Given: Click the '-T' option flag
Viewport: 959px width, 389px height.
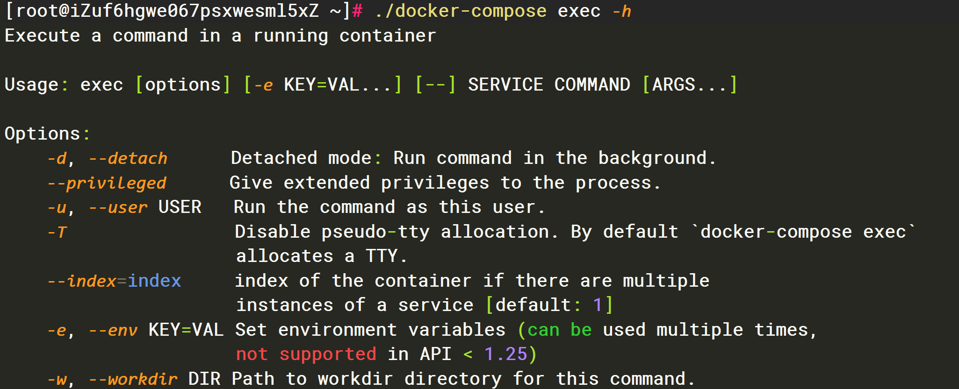Looking at the screenshot, I should pyautogui.click(x=57, y=232).
